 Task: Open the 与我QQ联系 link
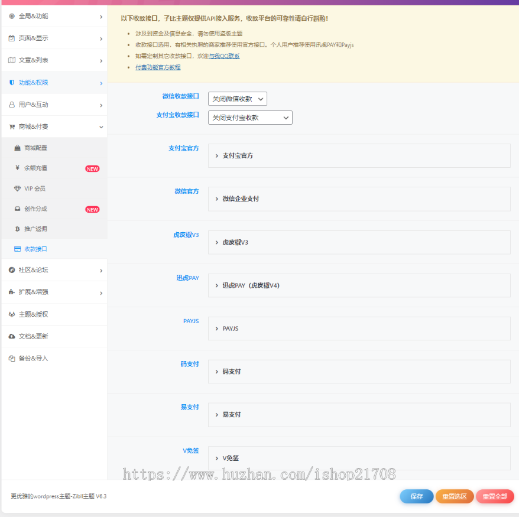click(224, 56)
